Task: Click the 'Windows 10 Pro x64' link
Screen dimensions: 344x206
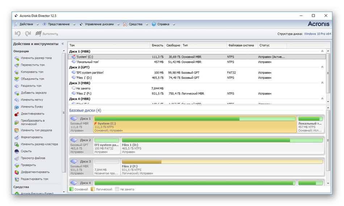Action: [317, 34]
